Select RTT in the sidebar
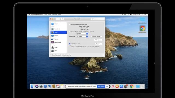The width and height of the screenshot is (175, 98). [x=59, y=51]
